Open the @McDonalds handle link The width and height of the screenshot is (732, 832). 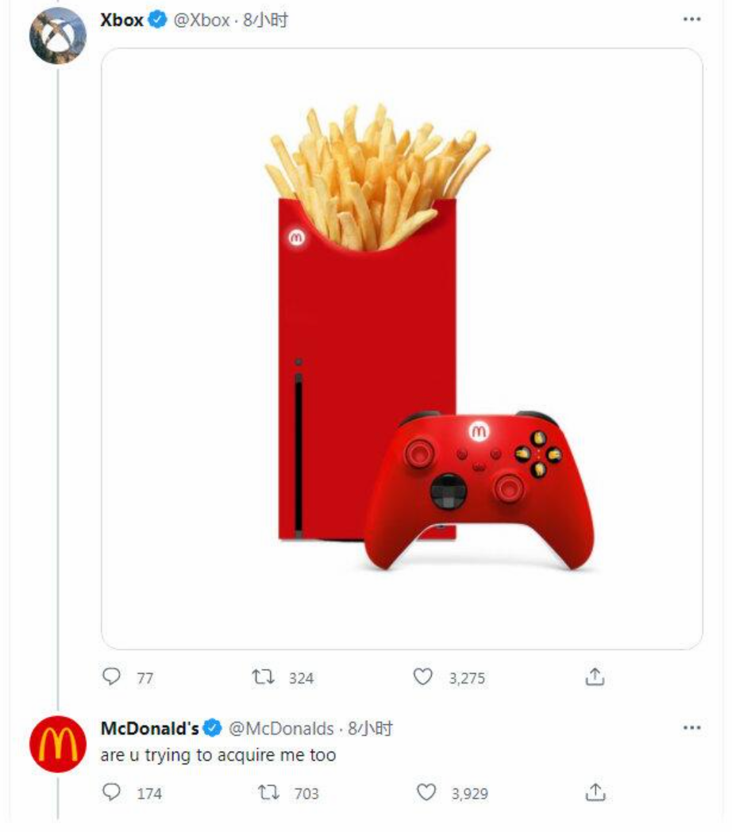[281, 729]
